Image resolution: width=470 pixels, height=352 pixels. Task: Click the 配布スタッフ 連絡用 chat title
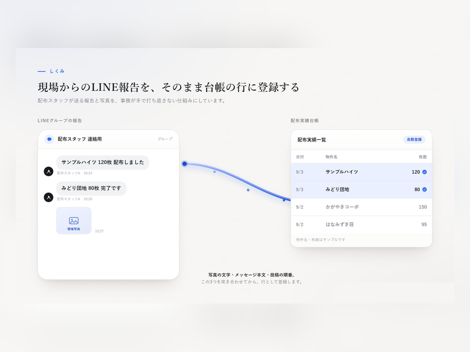[80, 139]
